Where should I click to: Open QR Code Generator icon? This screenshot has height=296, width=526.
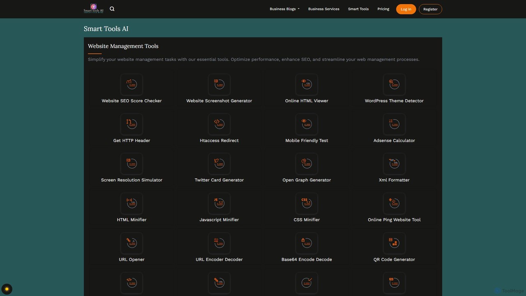(x=394, y=243)
